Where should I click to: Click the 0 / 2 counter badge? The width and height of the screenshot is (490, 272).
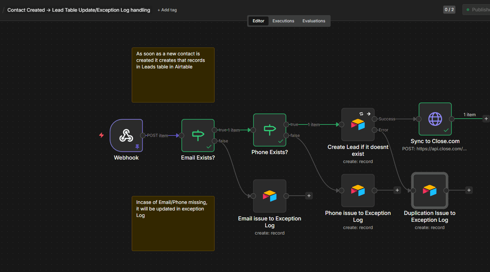point(449,10)
